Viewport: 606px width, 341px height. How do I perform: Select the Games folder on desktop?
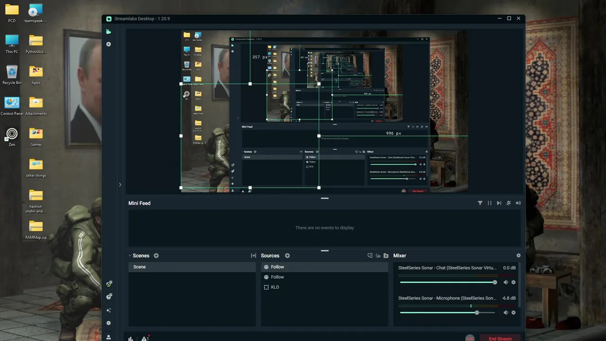pyautogui.click(x=36, y=137)
